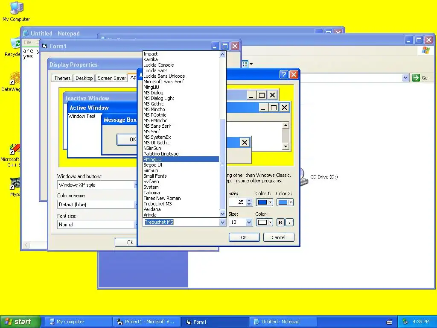This screenshot has height=328, width=437.
Task: Click the CD Drive (D:) icon
Action: tap(304, 177)
